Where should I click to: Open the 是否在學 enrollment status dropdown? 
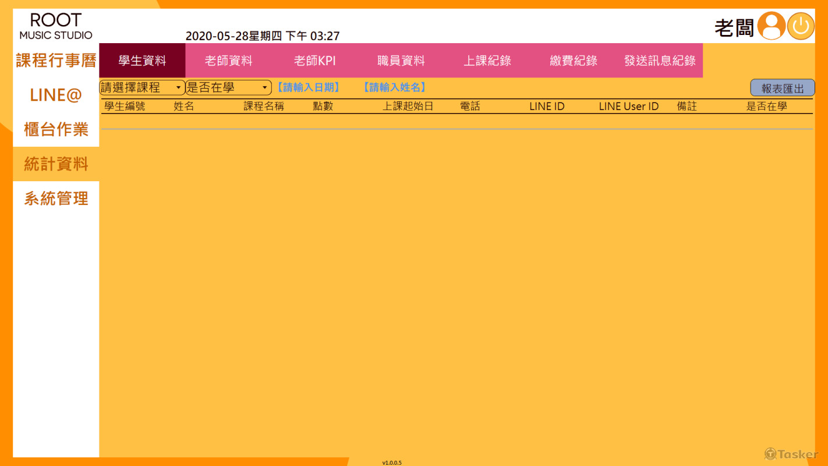[228, 87]
